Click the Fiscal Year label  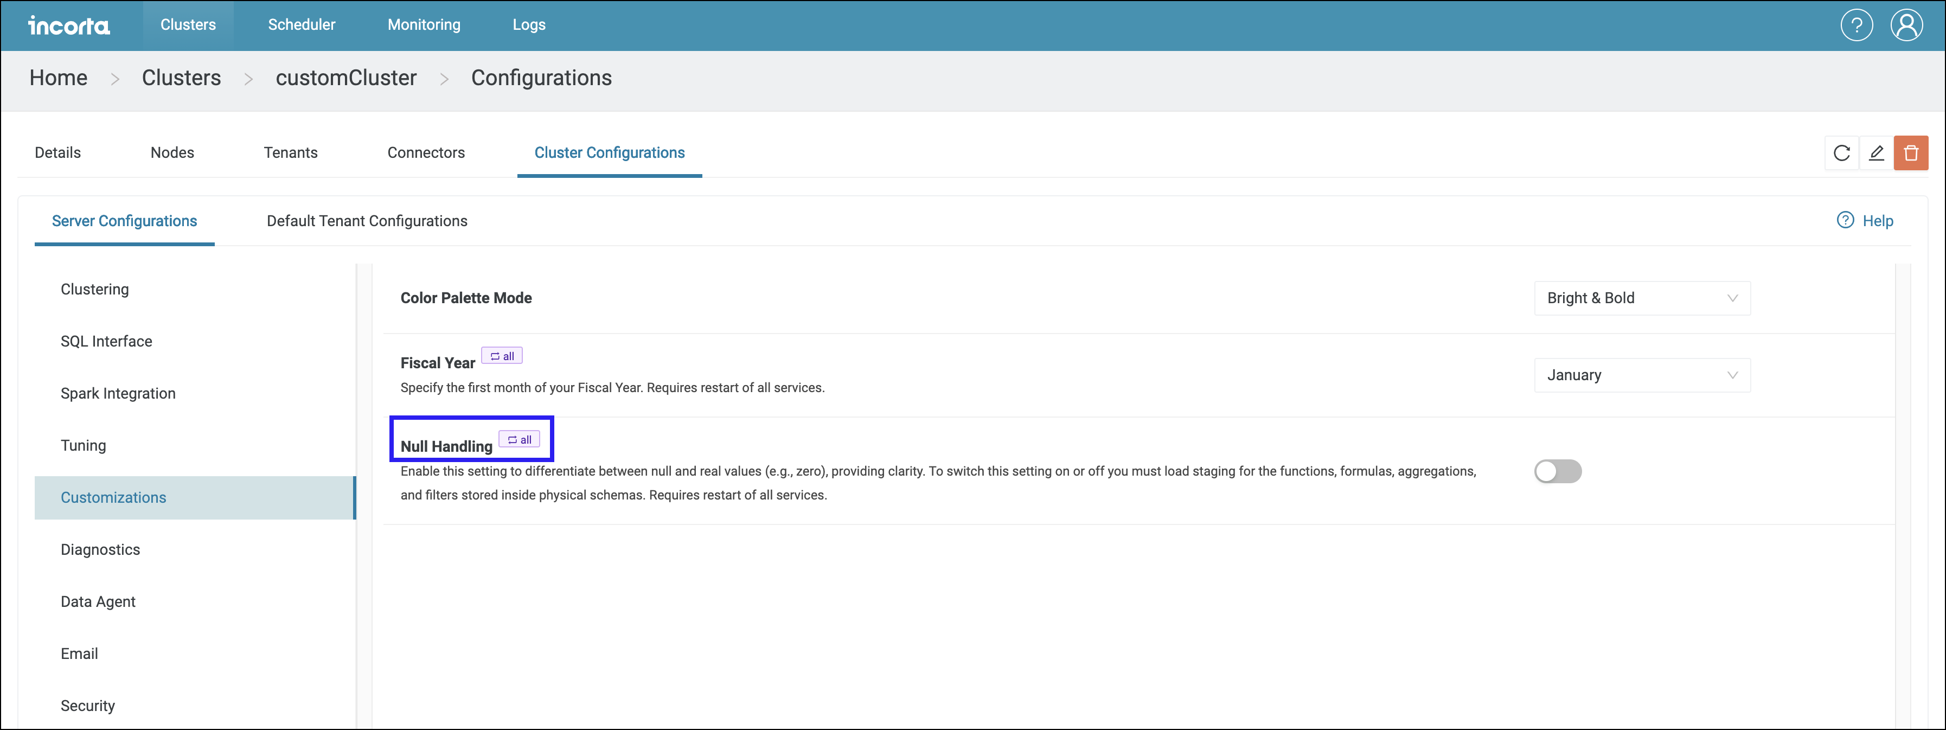click(437, 363)
